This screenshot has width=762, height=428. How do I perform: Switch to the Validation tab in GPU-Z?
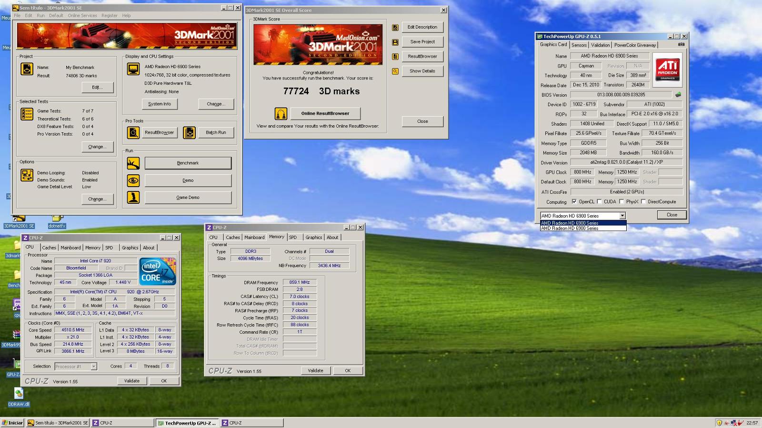600,45
